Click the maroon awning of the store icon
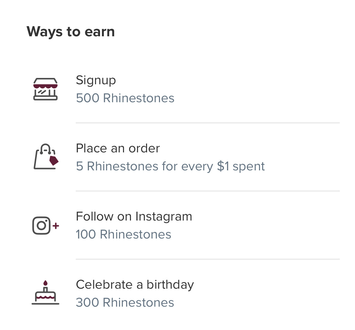Screen dimensions: 355x330 45,85
